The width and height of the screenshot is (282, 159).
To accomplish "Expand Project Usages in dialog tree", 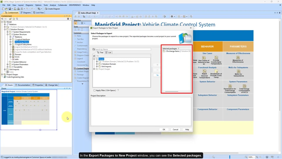I will [94, 69].
